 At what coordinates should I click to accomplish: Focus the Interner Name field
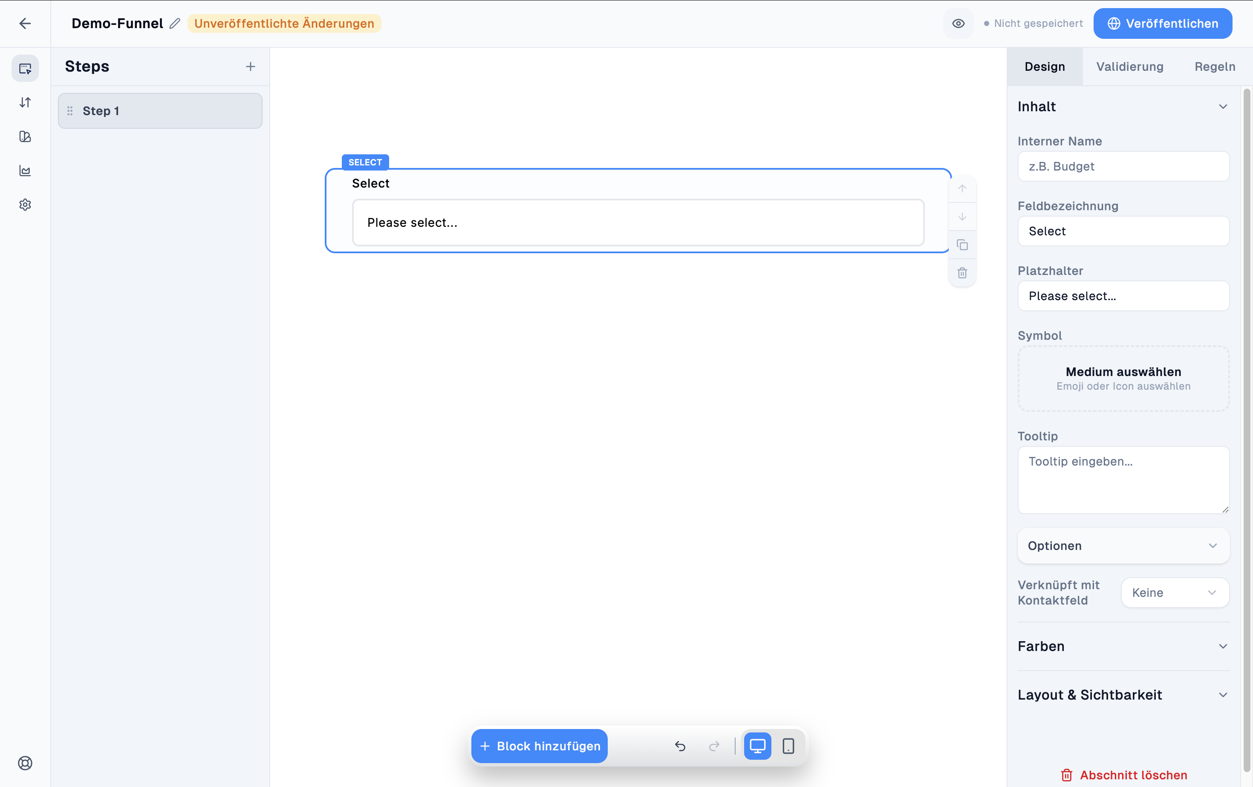pyautogui.click(x=1123, y=167)
